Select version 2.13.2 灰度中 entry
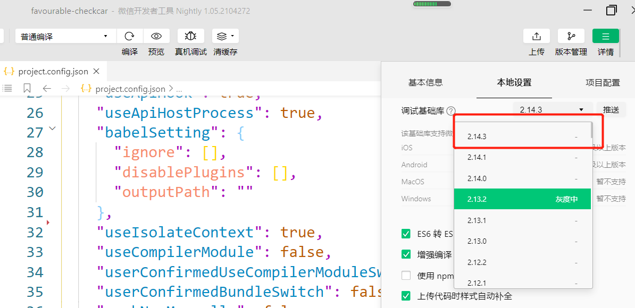Viewport: 635px width, 308px height. 522,199
